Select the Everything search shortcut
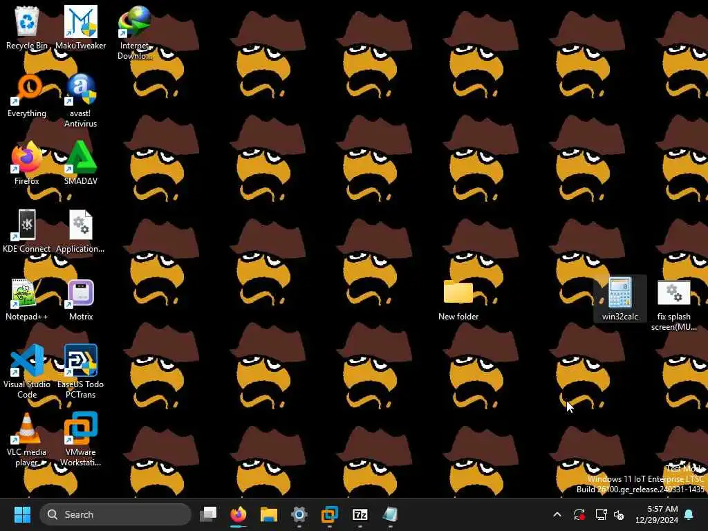 [x=27, y=95]
